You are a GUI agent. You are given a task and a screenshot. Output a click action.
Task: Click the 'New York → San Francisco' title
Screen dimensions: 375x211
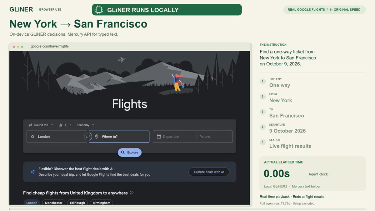[78, 24]
